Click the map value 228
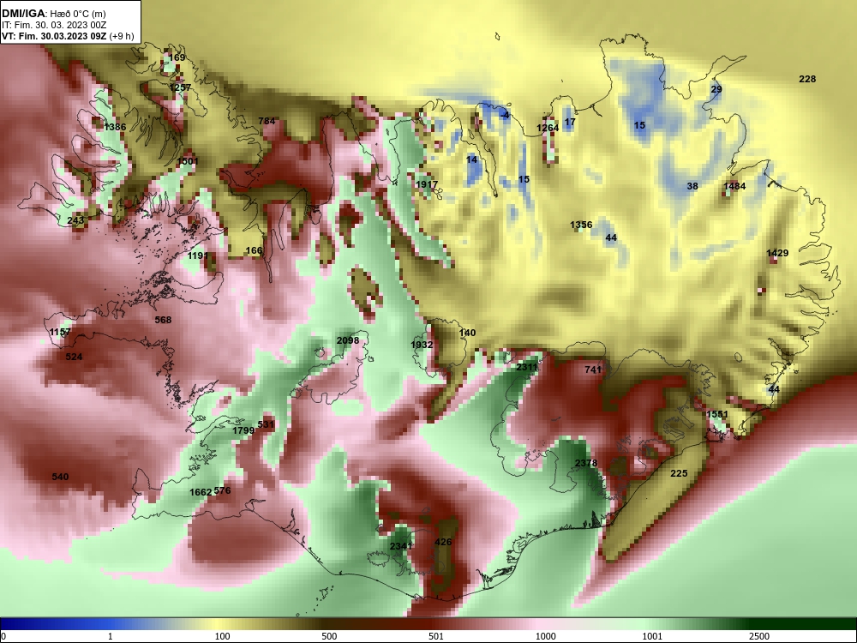This screenshot has height=643, width=857. click(807, 79)
